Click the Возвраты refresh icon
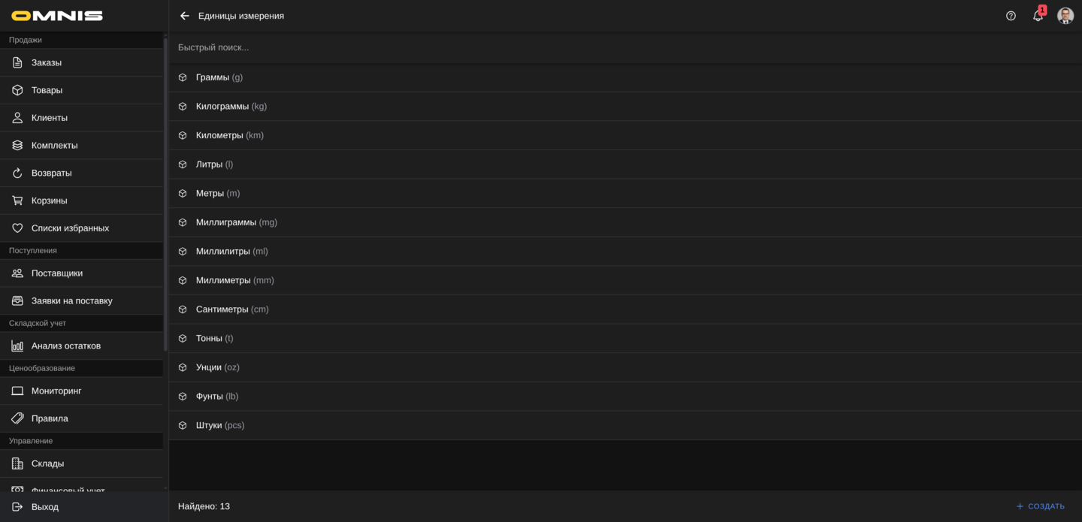This screenshot has height=522, width=1082. click(x=17, y=173)
